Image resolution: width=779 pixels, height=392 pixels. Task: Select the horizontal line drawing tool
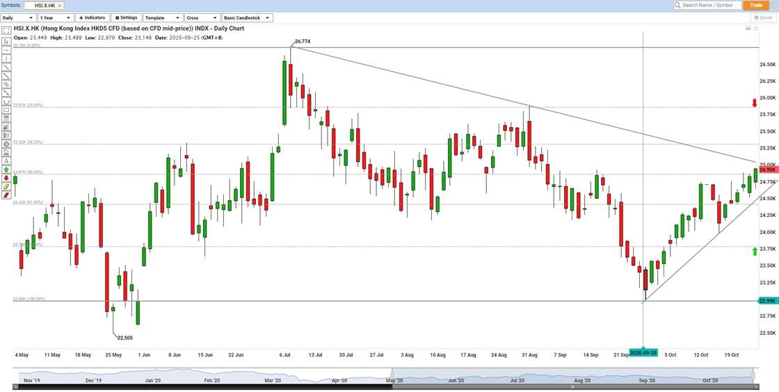[x=6, y=49]
